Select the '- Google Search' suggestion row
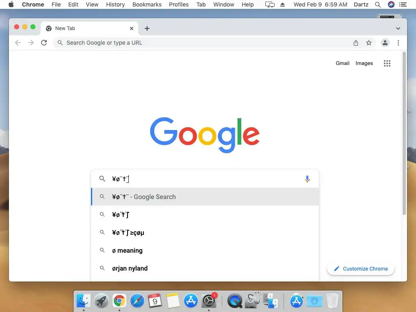The height and width of the screenshot is (312, 416). 205,197
